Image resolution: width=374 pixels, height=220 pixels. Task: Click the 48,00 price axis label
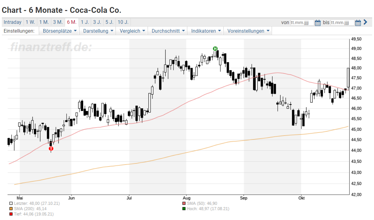click(x=356, y=68)
